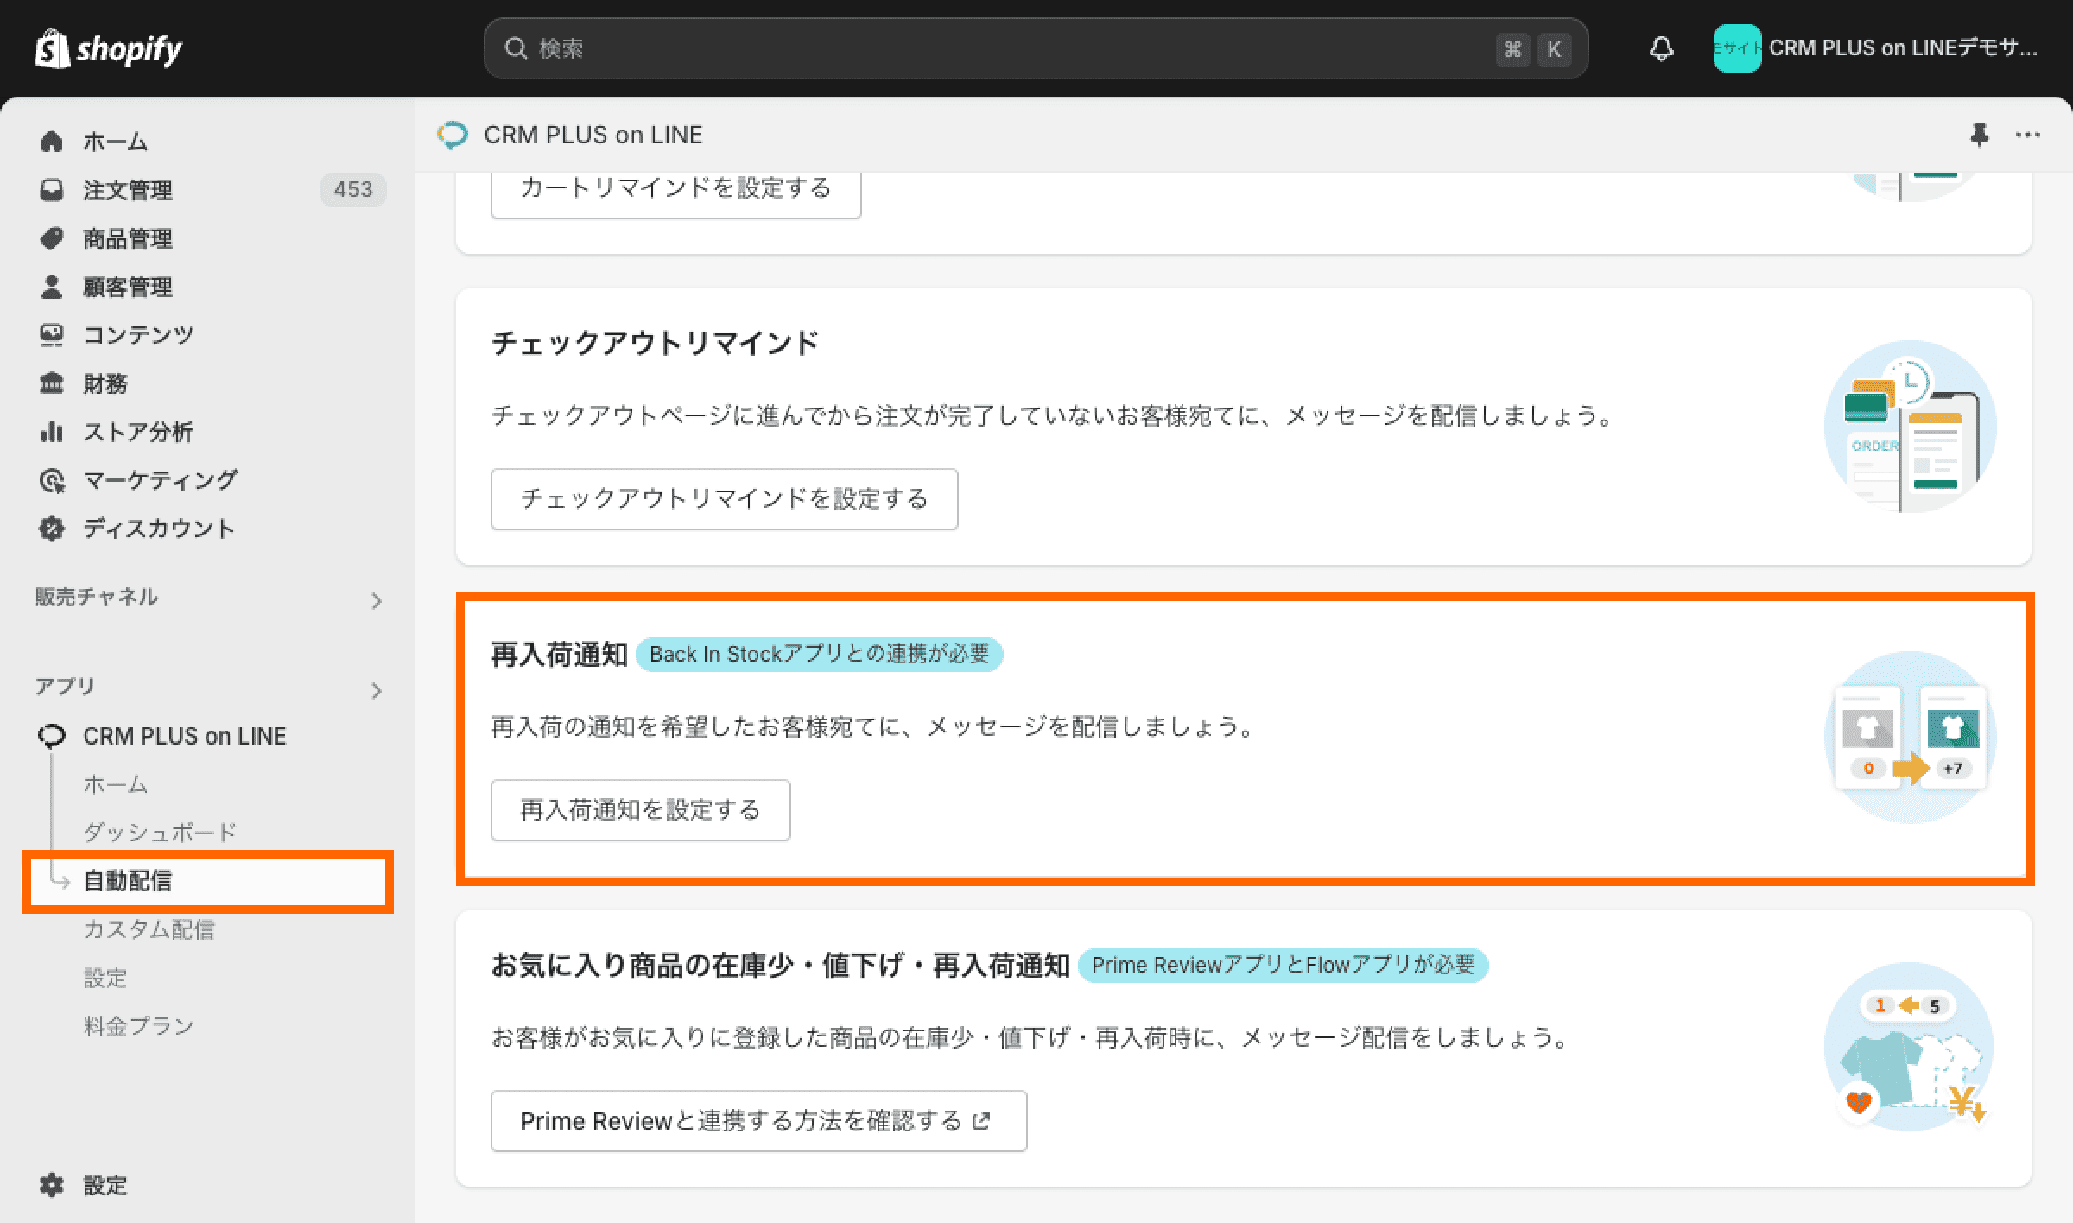This screenshot has width=2073, height=1223.
Task: Open the app's 設定 sub-item
Action: tap(105, 978)
